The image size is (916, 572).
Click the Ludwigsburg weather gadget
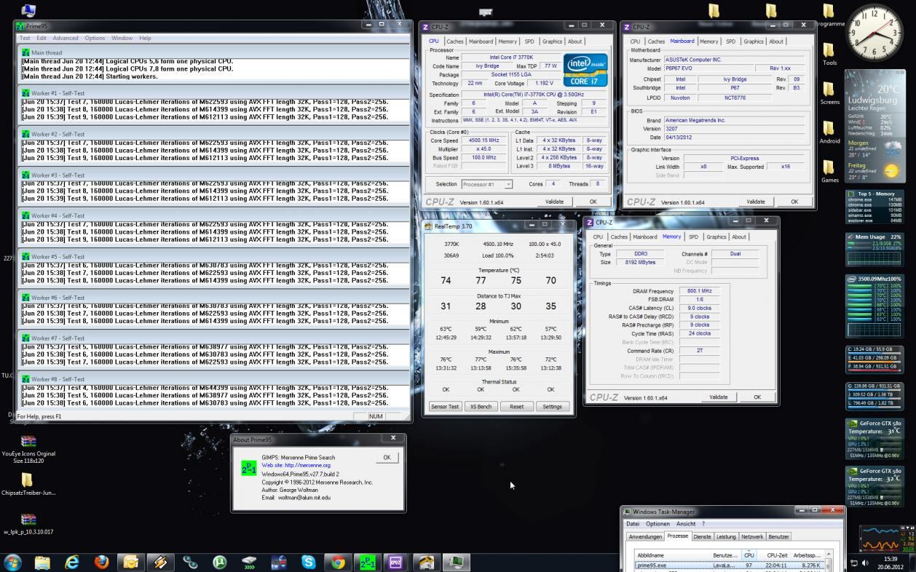(874, 127)
